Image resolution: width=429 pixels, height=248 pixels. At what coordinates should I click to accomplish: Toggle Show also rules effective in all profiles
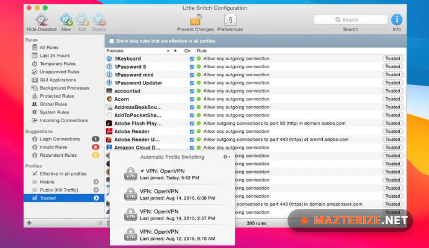[x=112, y=42]
